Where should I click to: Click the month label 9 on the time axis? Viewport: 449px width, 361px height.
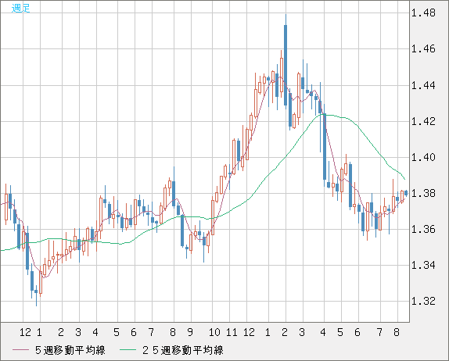coord(190,332)
